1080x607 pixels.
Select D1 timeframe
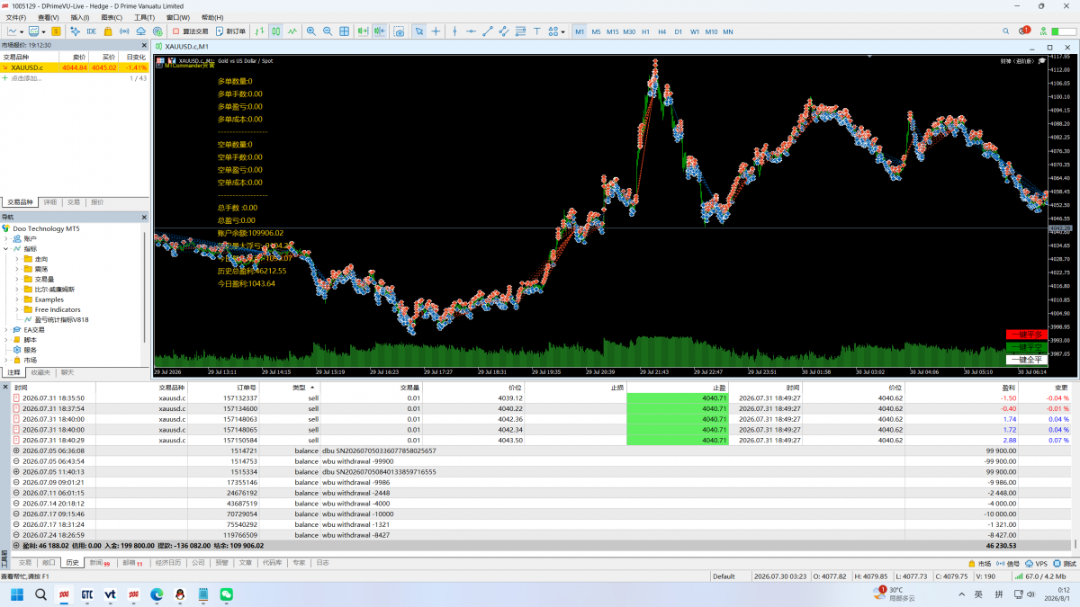pyautogui.click(x=679, y=31)
